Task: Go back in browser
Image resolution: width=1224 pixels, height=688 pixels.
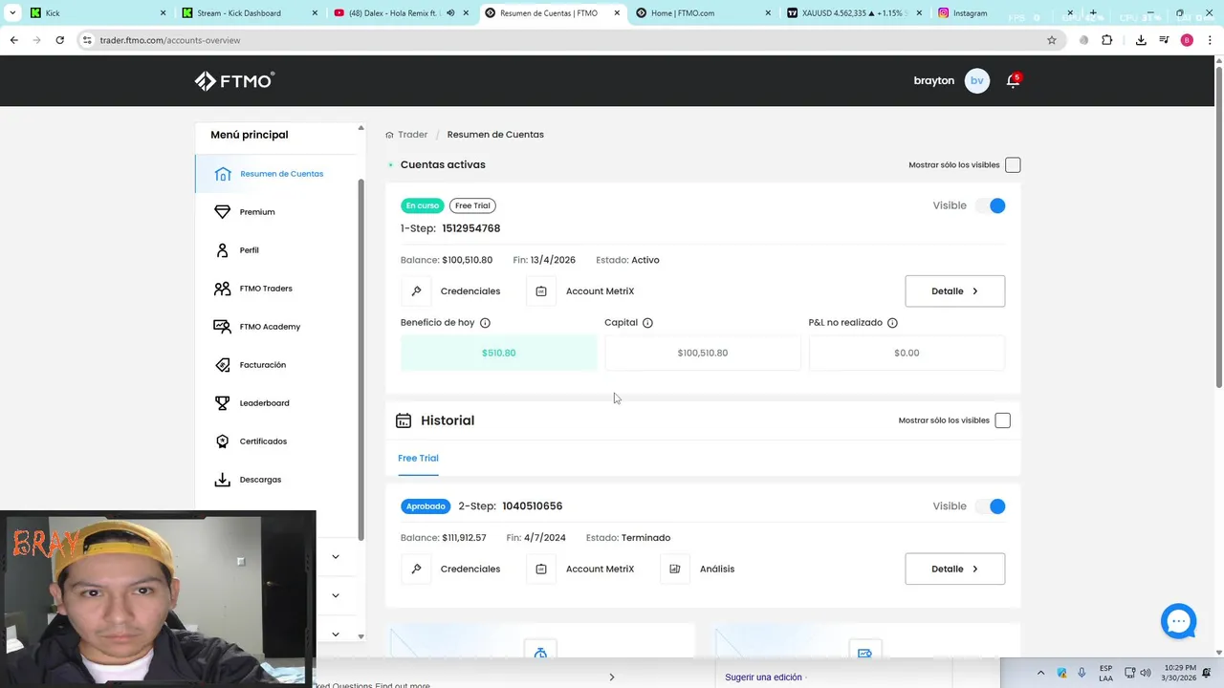Action: pos(13,40)
